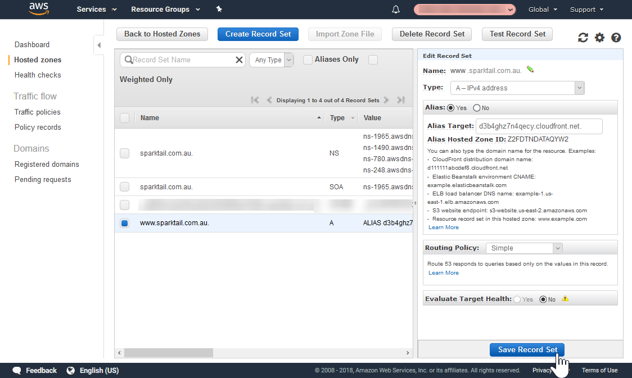Open the record Type dropdown
632x378 pixels.
click(x=579, y=88)
